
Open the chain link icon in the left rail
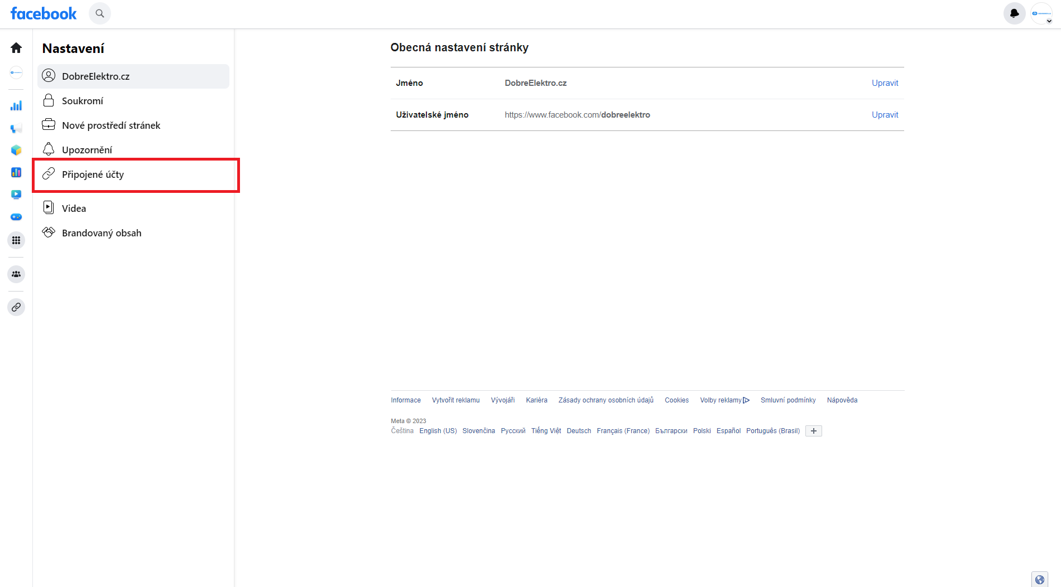(16, 307)
